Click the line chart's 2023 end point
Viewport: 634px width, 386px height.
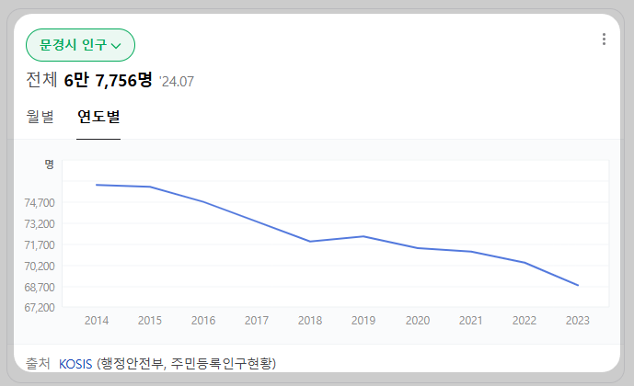pyautogui.click(x=578, y=285)
